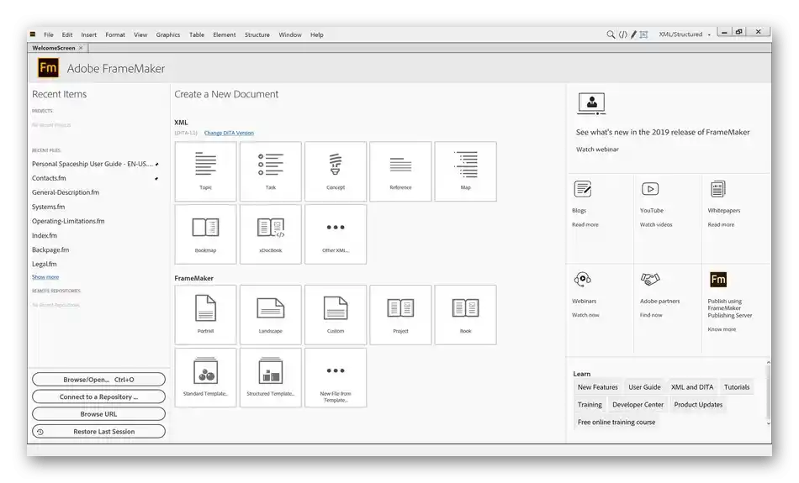
Task: Open the Whitepapers icon
Action: [x=718, y=189]
